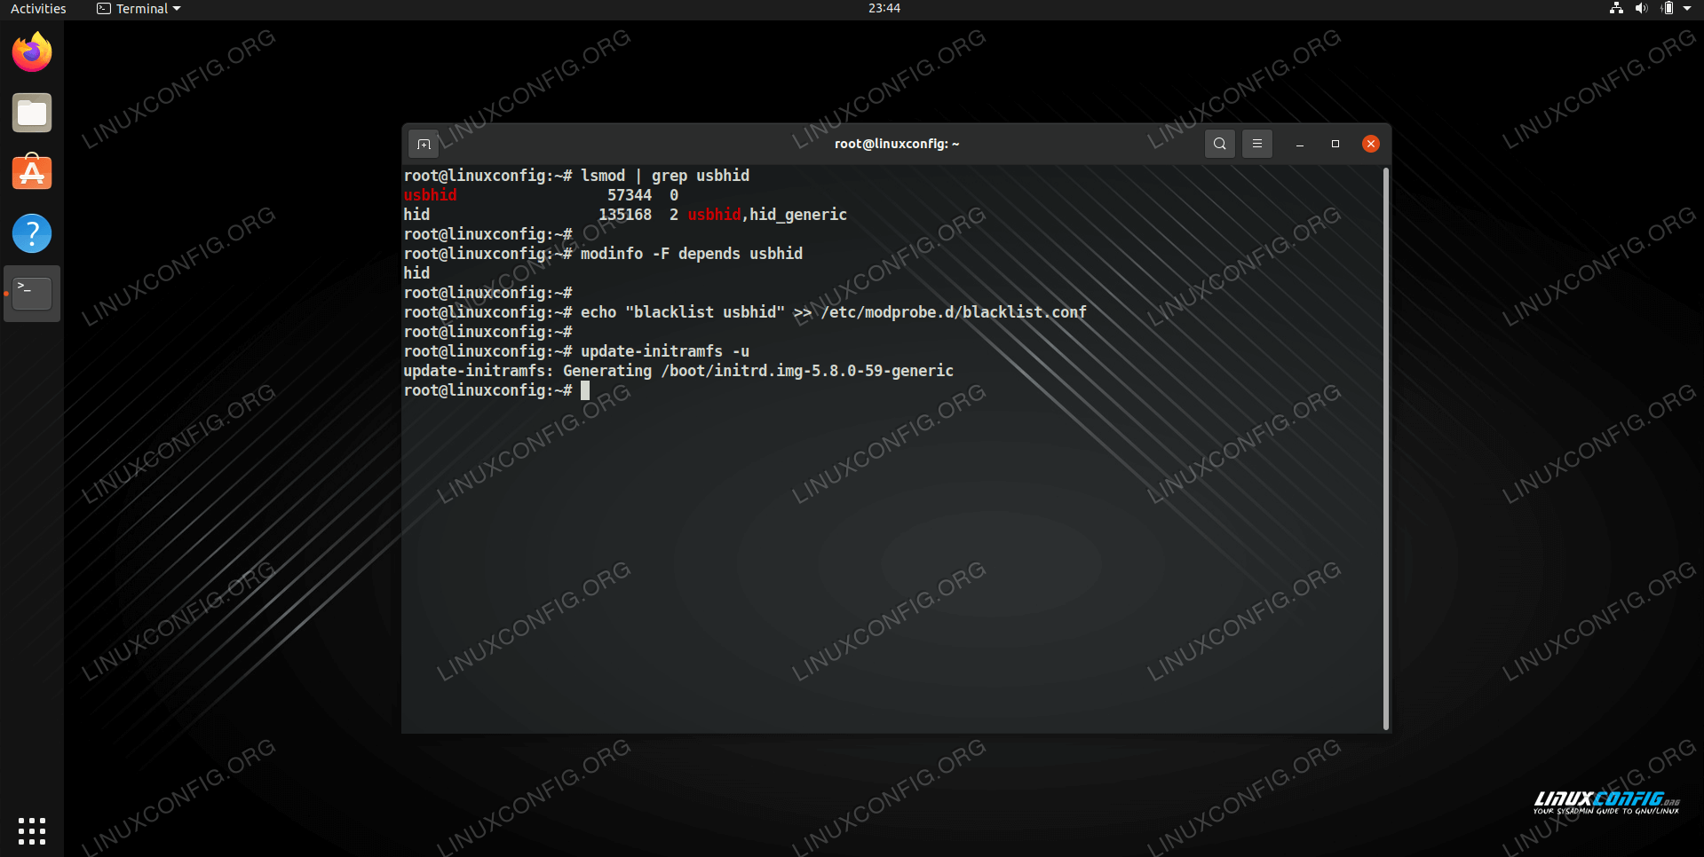Click the volume icon in top bar

coord(1641,8)
